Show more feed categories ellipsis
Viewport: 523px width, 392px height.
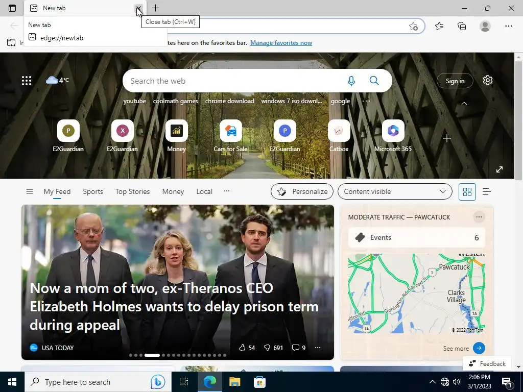227,191
